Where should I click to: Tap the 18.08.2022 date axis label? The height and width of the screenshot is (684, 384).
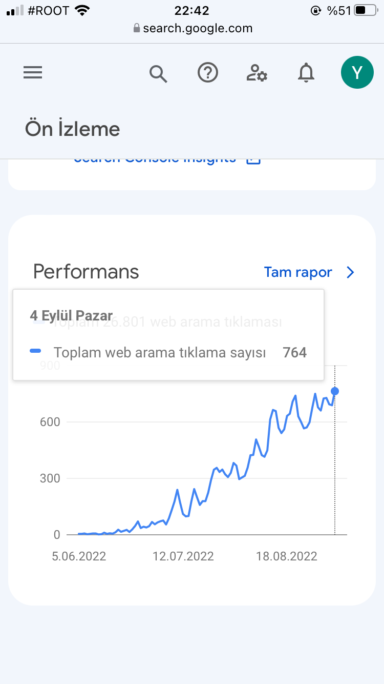point(287,556)
